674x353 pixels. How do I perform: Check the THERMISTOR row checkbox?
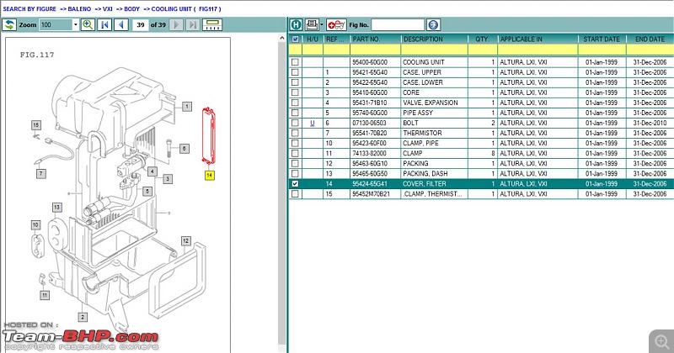tap(295, 133)
